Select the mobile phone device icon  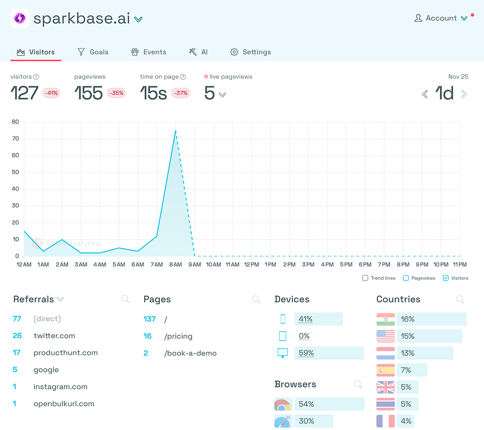pos(283,319)
